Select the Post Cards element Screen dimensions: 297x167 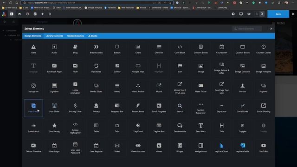33,108
